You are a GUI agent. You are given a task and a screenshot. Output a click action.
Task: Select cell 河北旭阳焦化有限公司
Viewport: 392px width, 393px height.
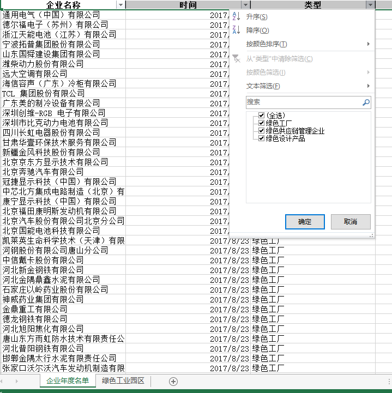[x=63, y=329]
